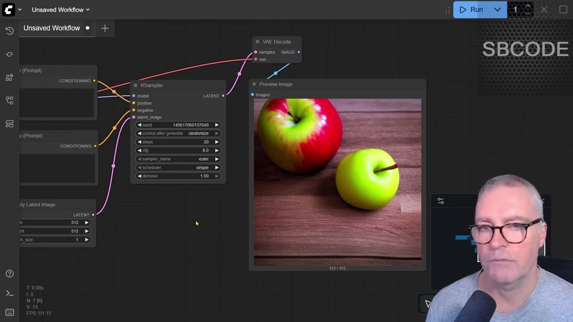This screenshot has height=322, width=573.
Task: Open the sampler_name euler dropdown
Action: pos(178,159)
